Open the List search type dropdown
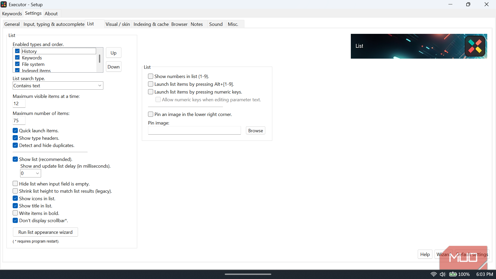Viewport: 496px width, 279px height. [x=58, y=86]
